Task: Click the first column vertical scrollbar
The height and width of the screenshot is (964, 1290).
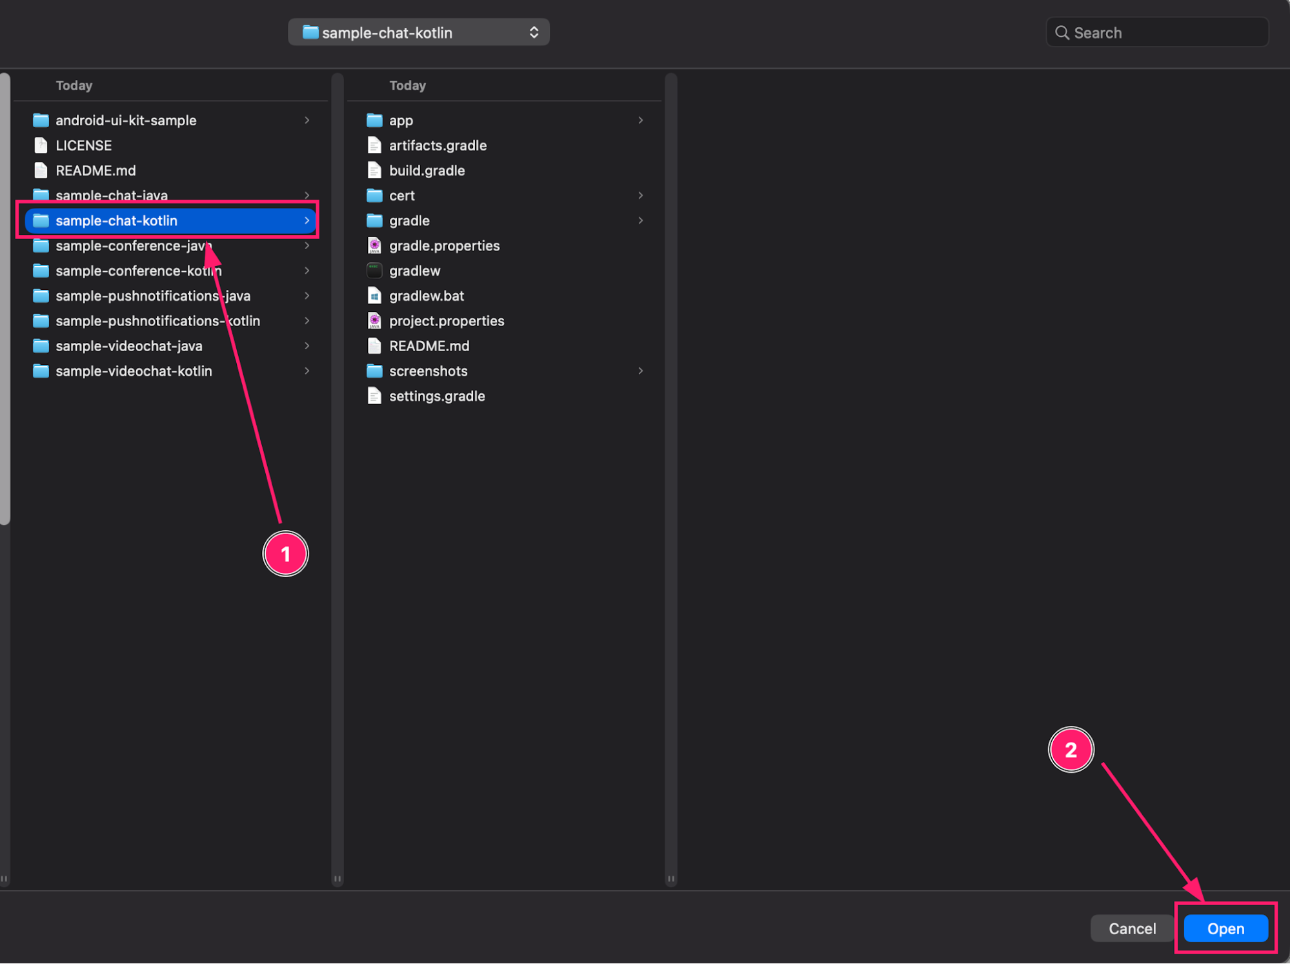Action: click(x=5, y=298)
